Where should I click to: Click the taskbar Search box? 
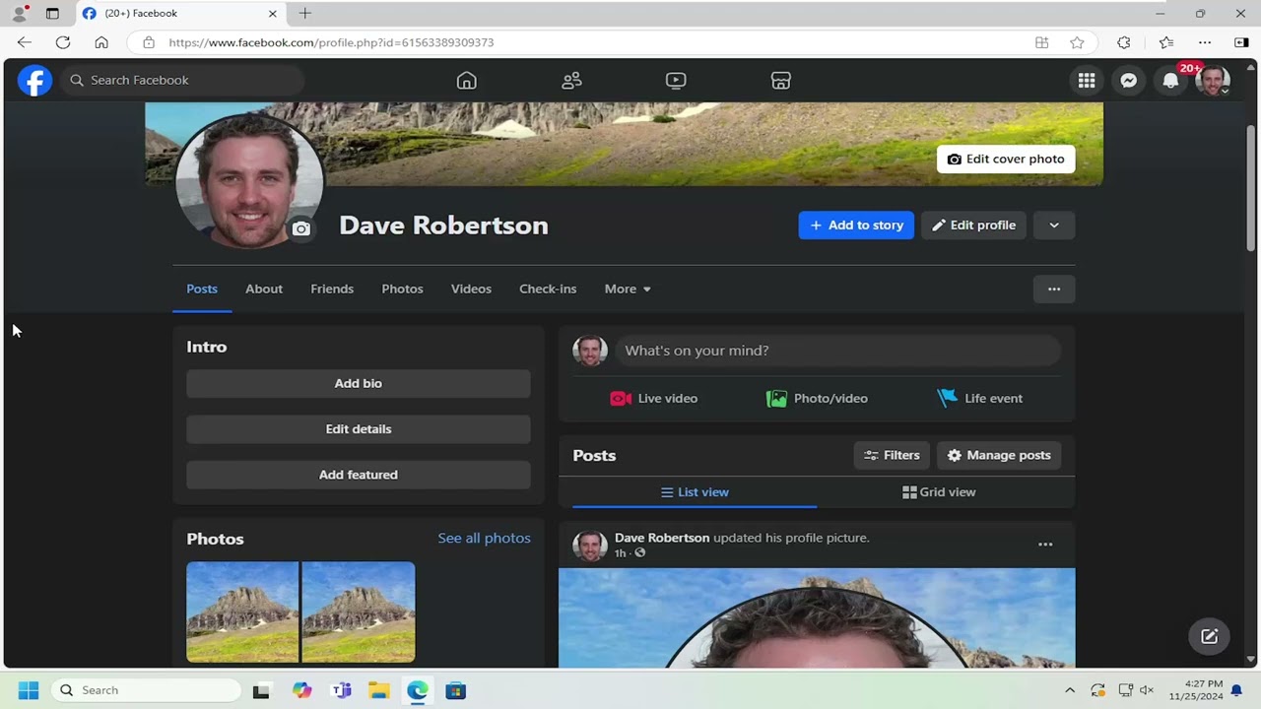pyautogui.click(x=146, y=690)
